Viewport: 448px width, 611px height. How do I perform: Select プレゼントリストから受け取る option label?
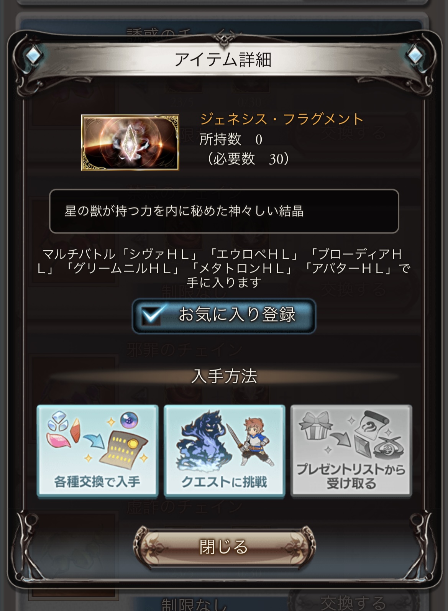tap(351, 476)
